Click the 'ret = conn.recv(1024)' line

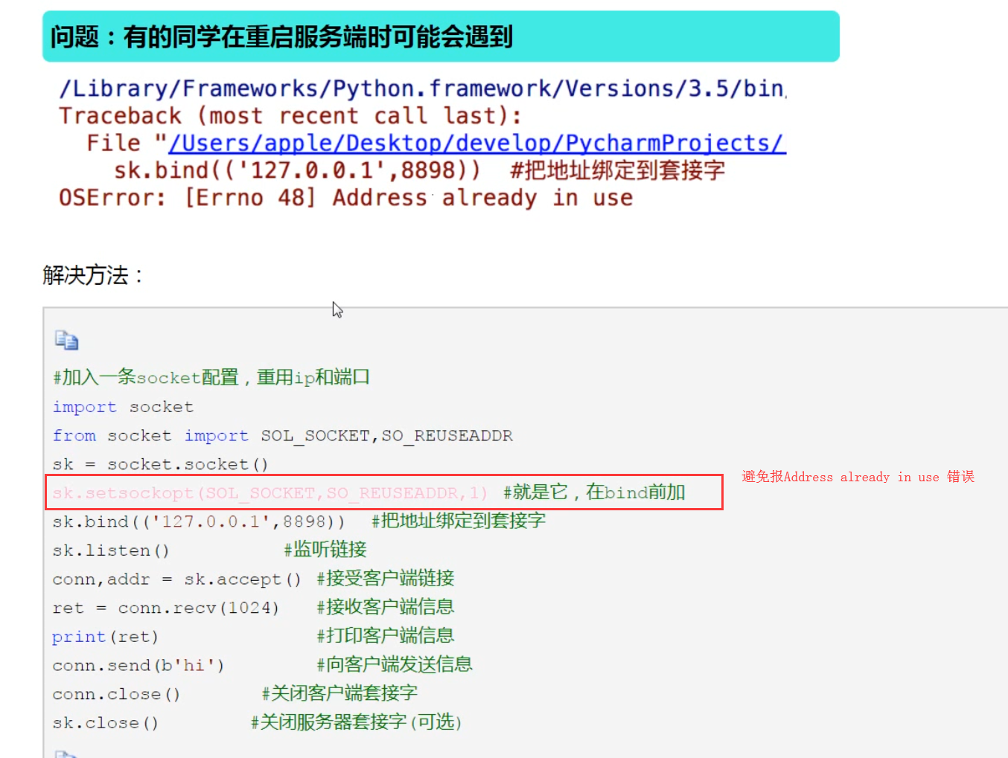click(165, 608)
